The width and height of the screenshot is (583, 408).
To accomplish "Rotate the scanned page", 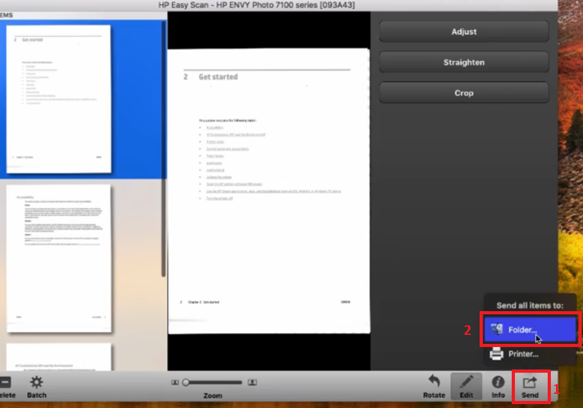I will (434, 387).
